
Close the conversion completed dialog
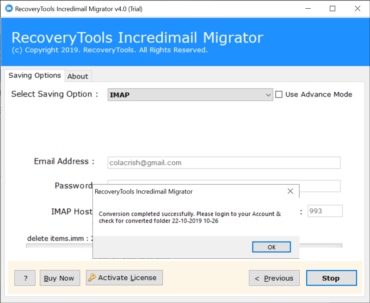290,191
